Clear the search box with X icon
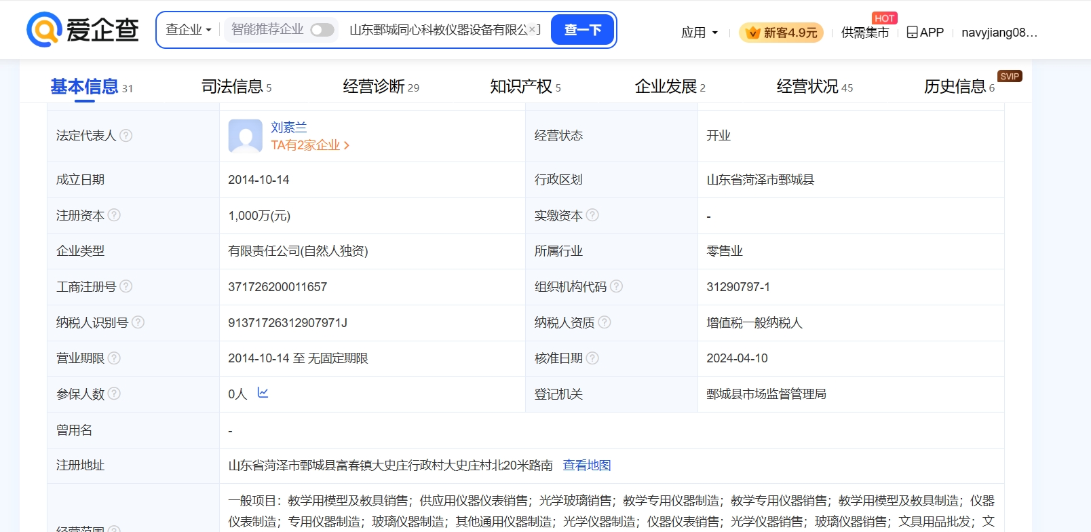This screenshot has height=532, width=1091. click(533, 29)
